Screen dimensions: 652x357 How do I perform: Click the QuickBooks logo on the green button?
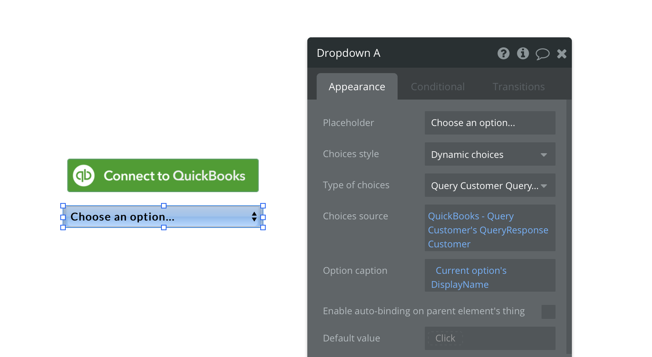tap(84, 175)
